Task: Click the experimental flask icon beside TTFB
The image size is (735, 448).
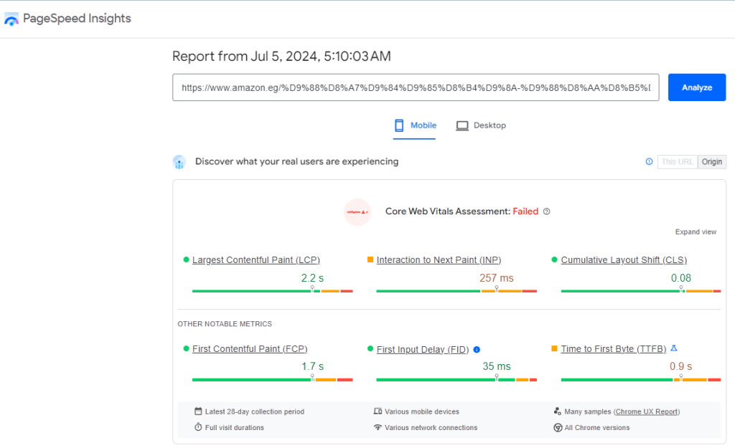Action: (x=673, y=348)
